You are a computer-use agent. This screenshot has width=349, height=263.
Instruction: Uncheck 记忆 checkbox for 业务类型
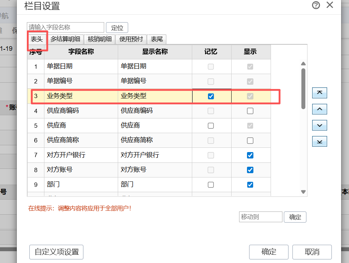point(211,96)
